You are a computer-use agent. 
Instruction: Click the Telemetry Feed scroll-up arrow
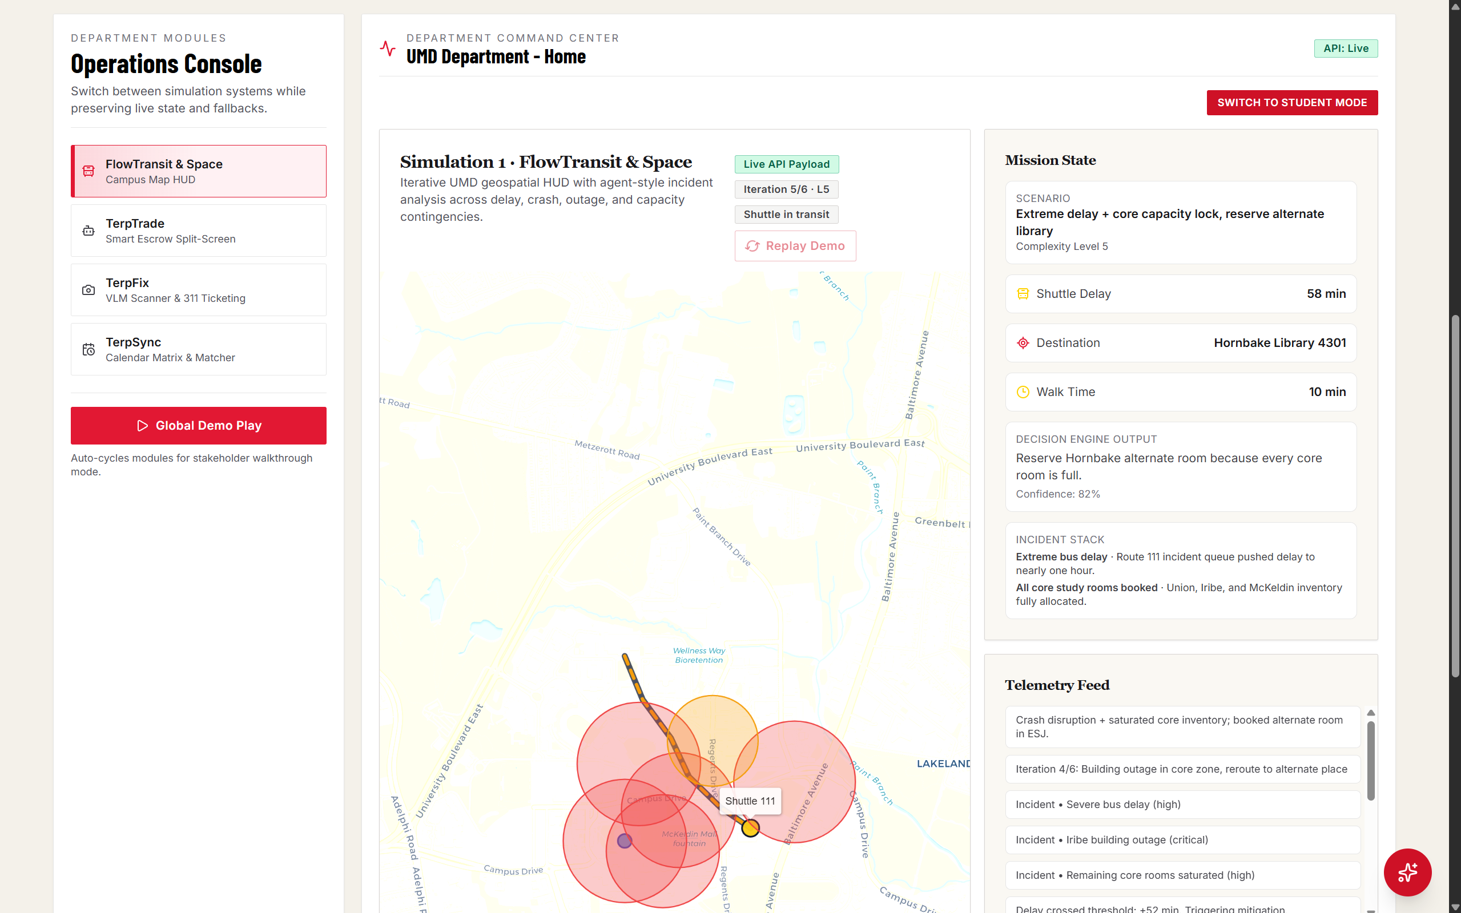pyautogui.click(x=1370, y=713)
